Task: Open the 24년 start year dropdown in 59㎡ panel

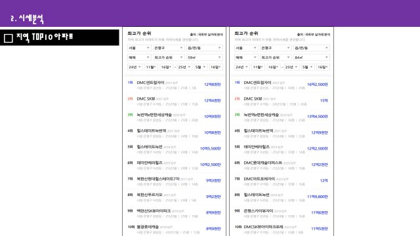Action: [x=135, y=67]
